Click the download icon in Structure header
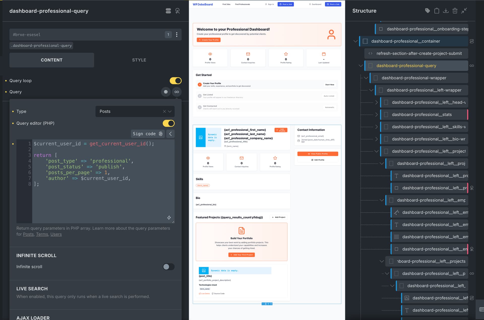The image size is (484, 320). [446, 11]
